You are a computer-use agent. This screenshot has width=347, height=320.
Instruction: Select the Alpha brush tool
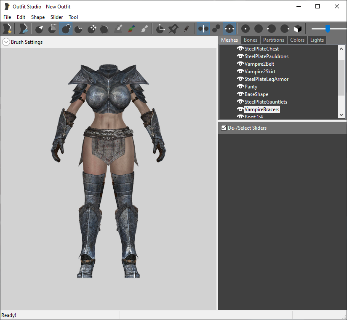(x=144, y=29)
